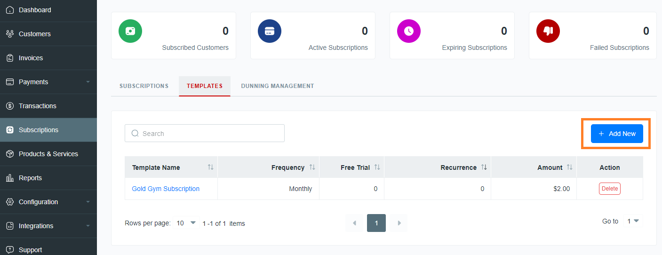Image resolution: width=662 pixels, height=255 pixels.
Task: Click the red Failed Subscriptions thumbs-down icon
Action: (548, 31)
